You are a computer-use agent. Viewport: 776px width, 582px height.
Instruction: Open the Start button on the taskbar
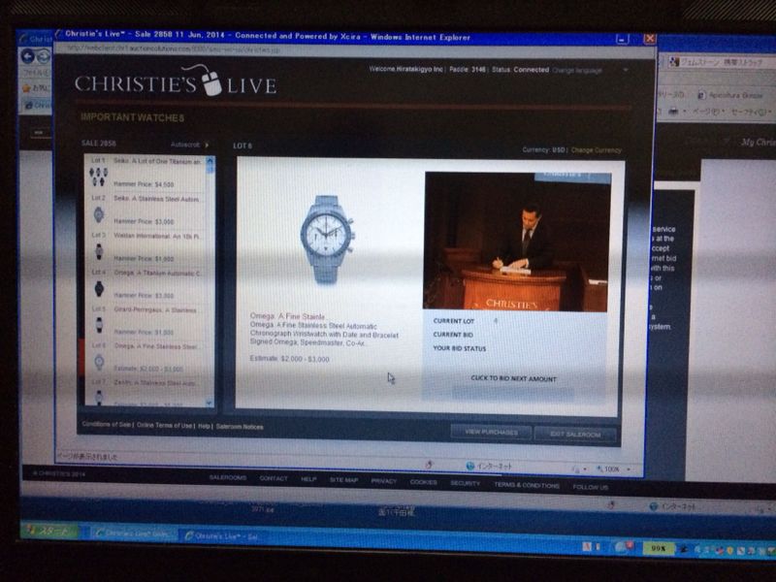tap(51, 531)
